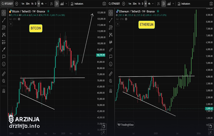Viewport: 214px width, 136px height.
Task: Select zoom in tool on Ethereum chart
Action: pyautogui.click(x=111, y=81)
